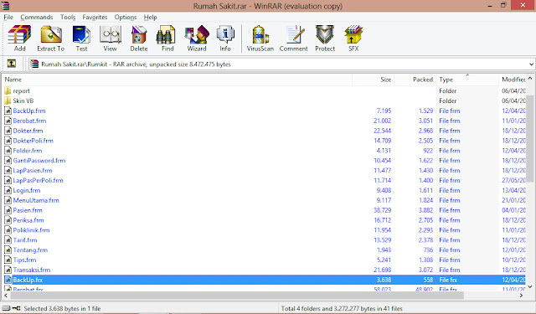Click the Pasien.frm file icon
536x314 pixels.
(8, 210)
